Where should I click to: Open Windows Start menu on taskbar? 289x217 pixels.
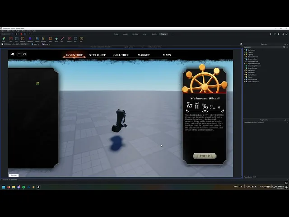4,187
